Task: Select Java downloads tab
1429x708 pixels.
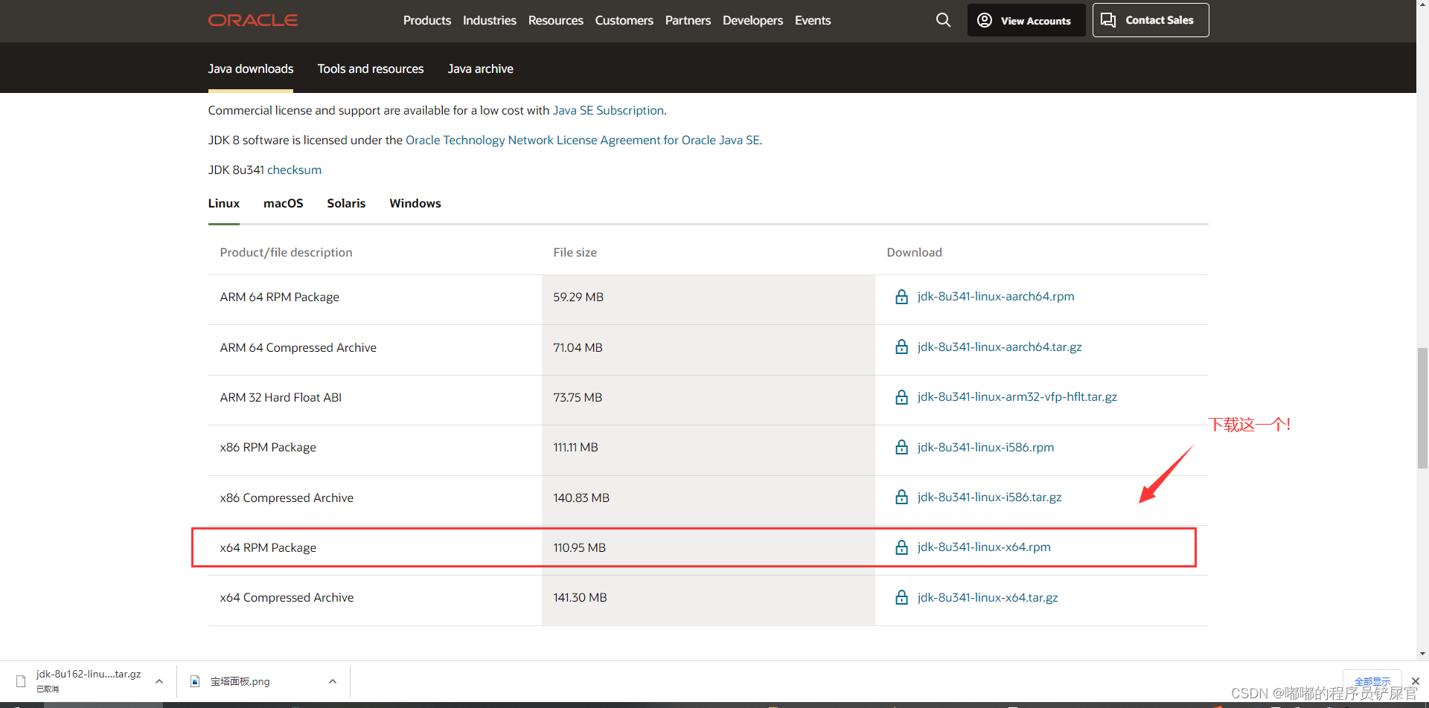Action: (x=251, y=68)
